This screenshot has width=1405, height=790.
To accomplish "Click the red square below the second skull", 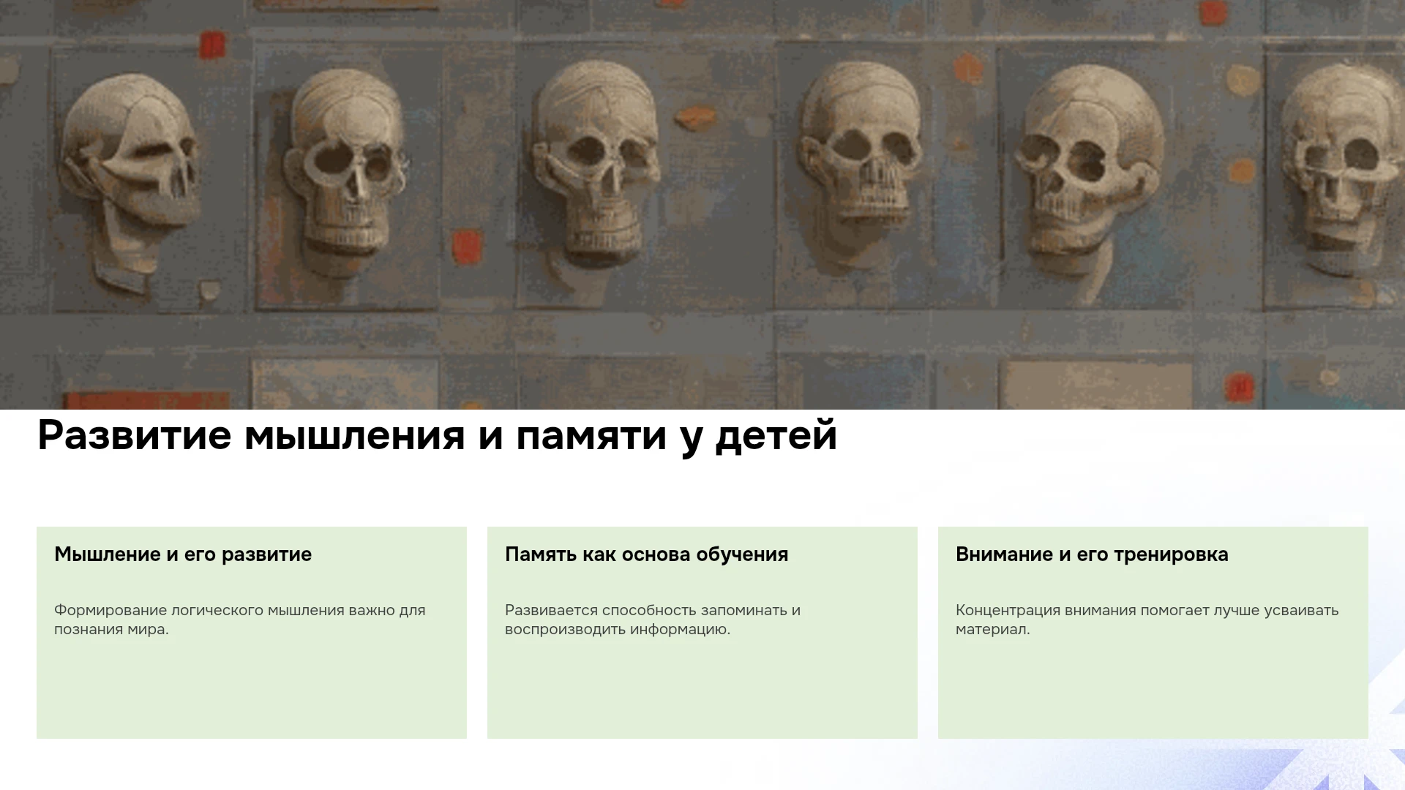I will [467, 247].
